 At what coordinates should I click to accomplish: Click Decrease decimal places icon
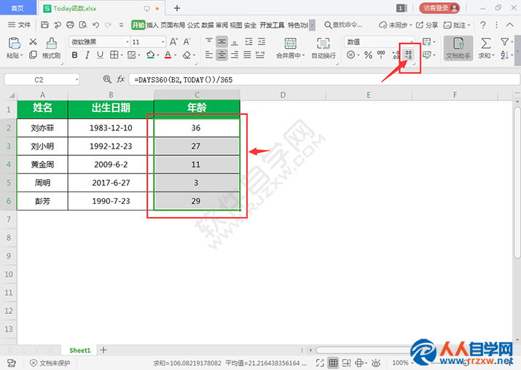[x=408, y=55]
